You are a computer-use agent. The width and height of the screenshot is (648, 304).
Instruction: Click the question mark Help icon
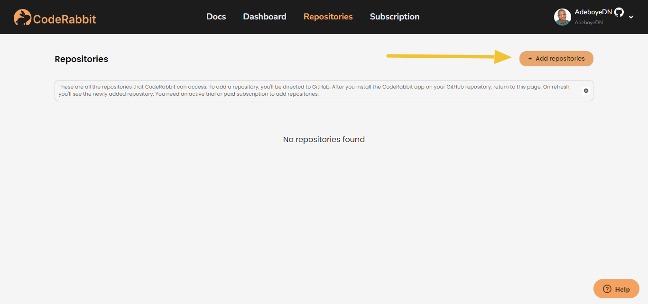(x=607, y=289)
